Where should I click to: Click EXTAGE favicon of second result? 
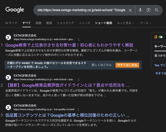[8, 77]
